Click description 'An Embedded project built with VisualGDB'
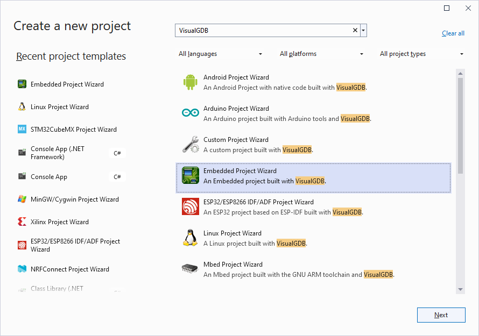Viewport: 479px width, 336px height. coord(265,181)
